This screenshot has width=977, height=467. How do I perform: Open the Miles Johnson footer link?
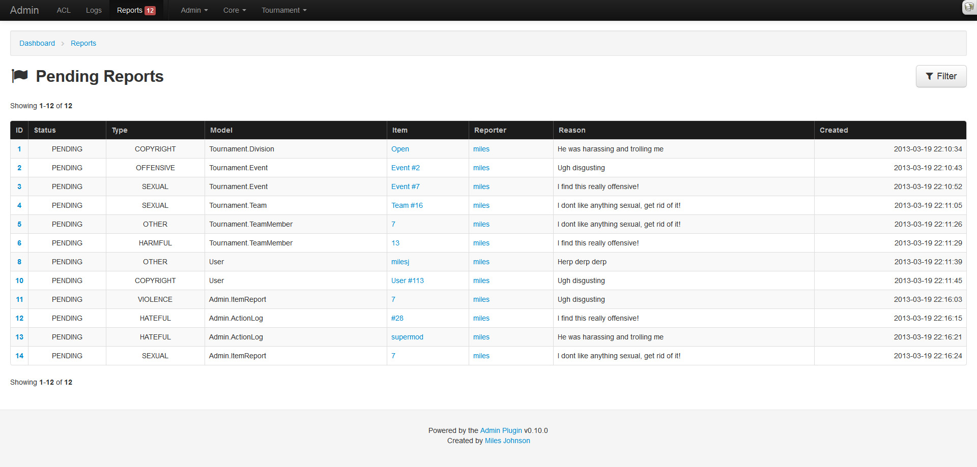pos(507,441)
